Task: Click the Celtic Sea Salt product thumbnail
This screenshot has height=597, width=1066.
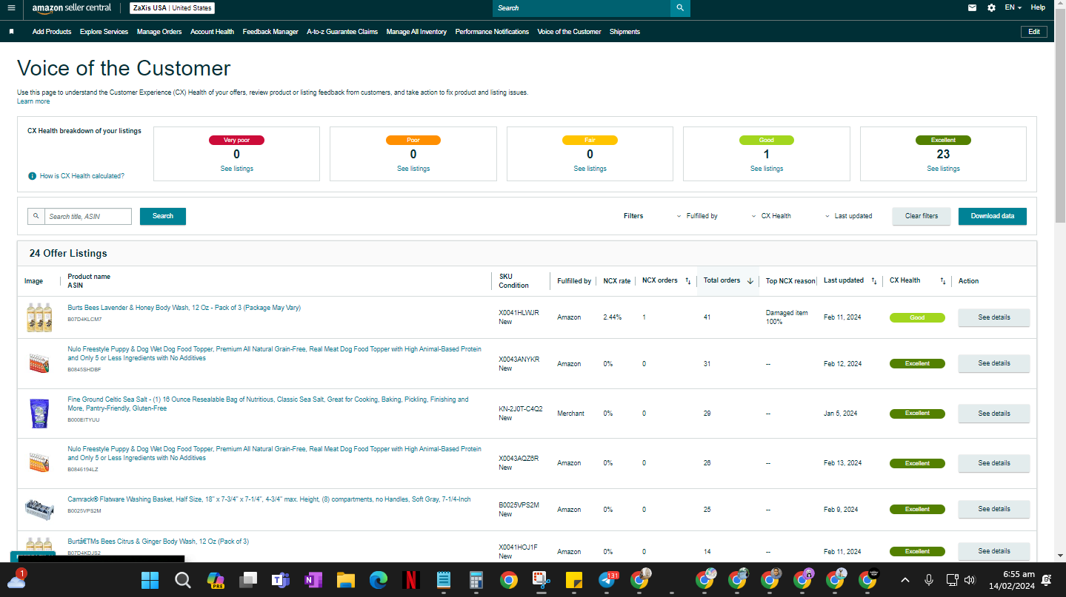Action: [39, 414]
